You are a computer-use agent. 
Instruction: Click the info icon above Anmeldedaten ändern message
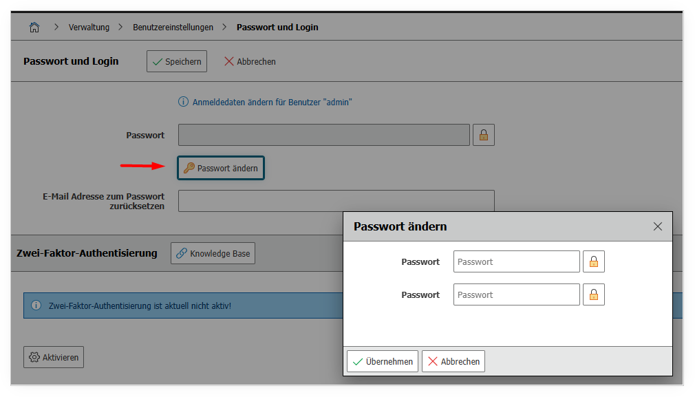(x=183, y=101)
